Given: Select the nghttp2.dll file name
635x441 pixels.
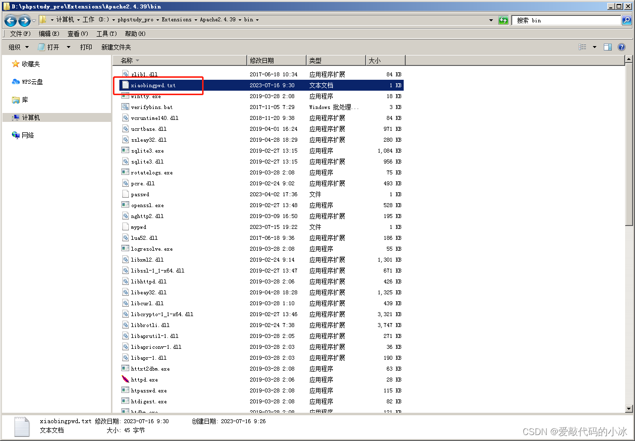Looking at the screenshot, I should point(147,216).
